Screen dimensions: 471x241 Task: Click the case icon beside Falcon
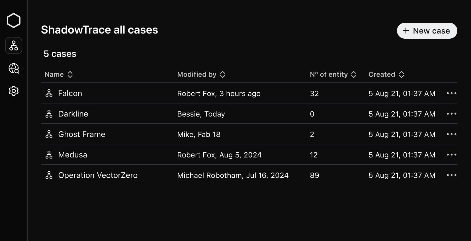pyautogui.click(x=49, y=94)
